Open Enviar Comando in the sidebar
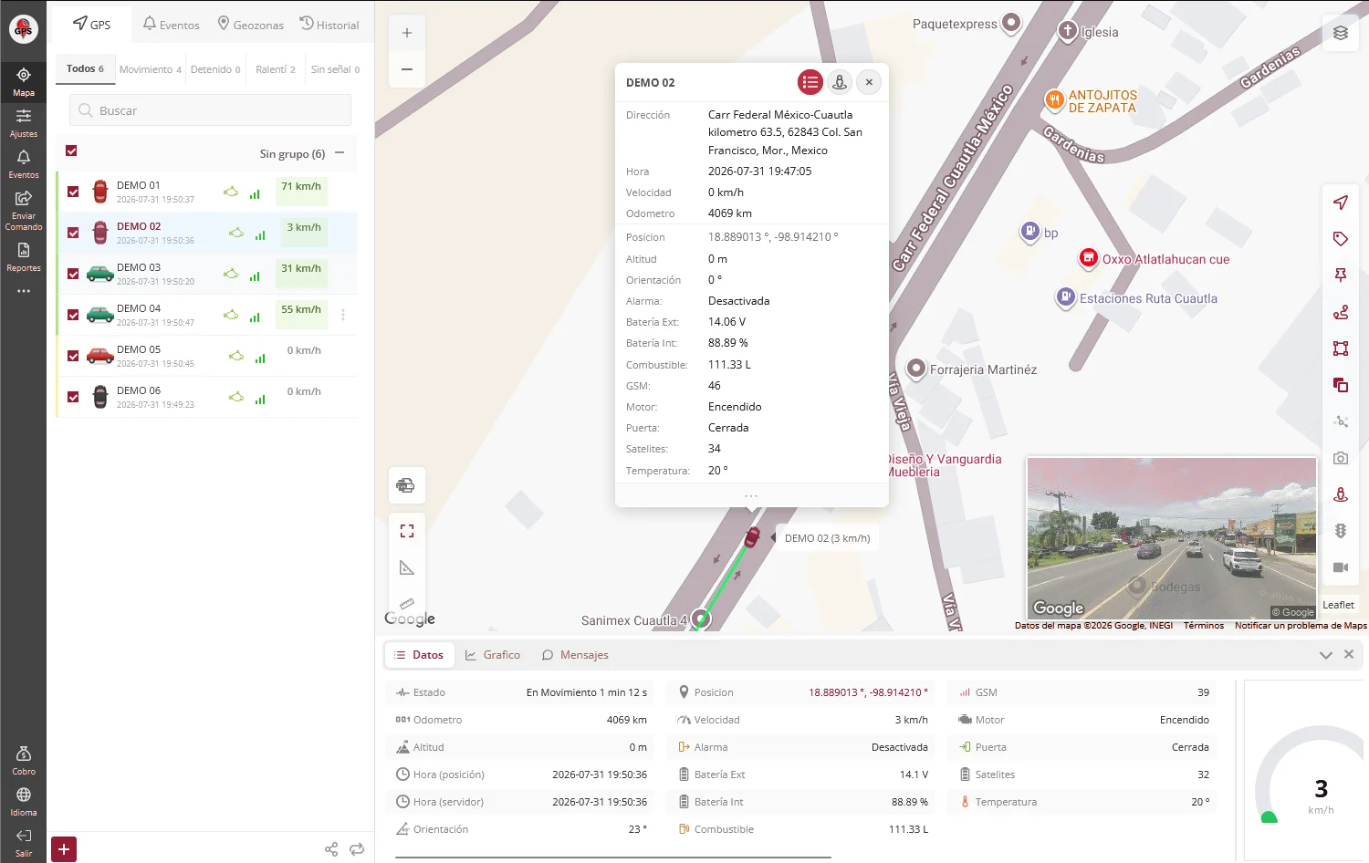 coord(24,211)
